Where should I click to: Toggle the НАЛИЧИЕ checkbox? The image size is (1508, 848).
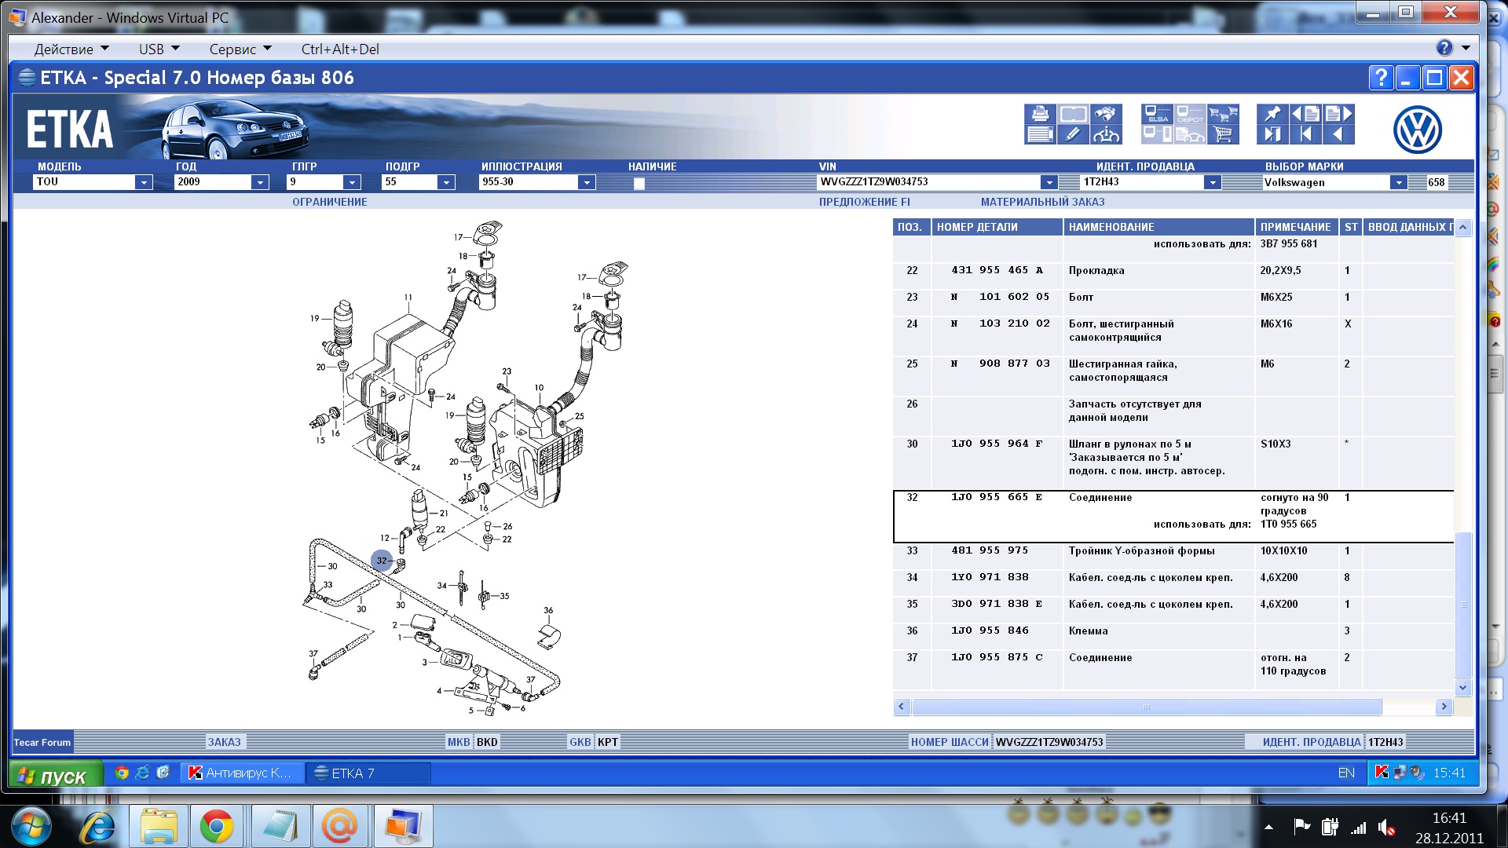pos(639,183)
